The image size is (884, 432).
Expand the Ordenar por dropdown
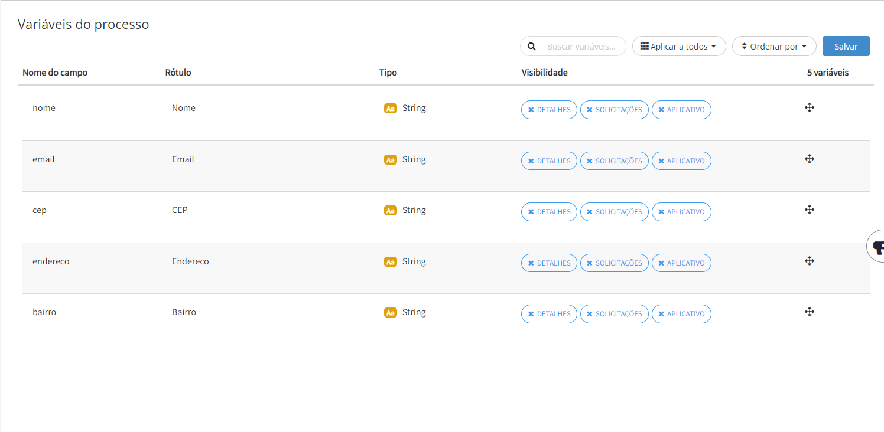tap(773, 47)
